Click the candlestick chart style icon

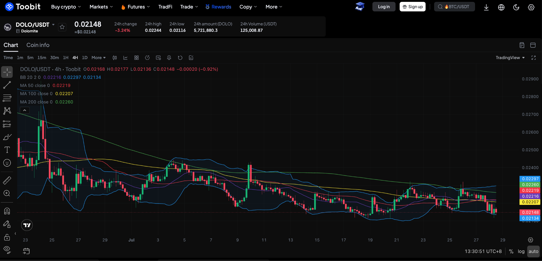click(x=115, y=58)
